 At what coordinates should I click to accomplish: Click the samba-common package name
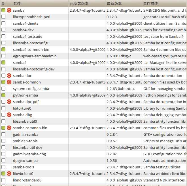[x=27, y=82]
